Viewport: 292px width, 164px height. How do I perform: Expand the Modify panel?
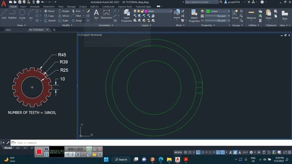point(67,26)
